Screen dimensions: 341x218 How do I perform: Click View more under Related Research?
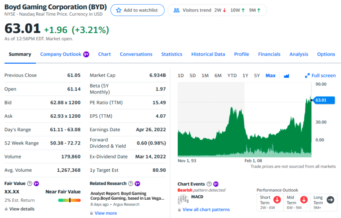(x=106, y=213)
